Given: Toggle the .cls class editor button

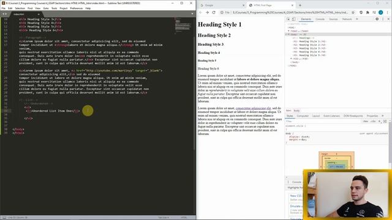Looking at the screenshot, I should (x=373, y=121).
